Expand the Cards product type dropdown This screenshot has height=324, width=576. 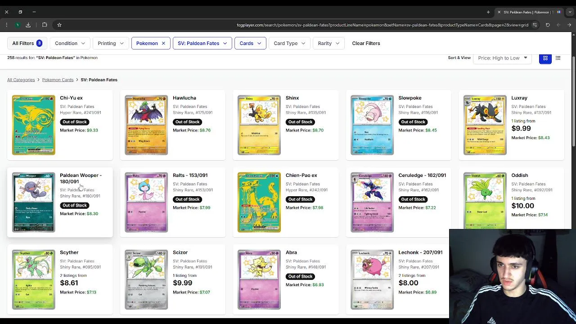(x=250, y=43)
